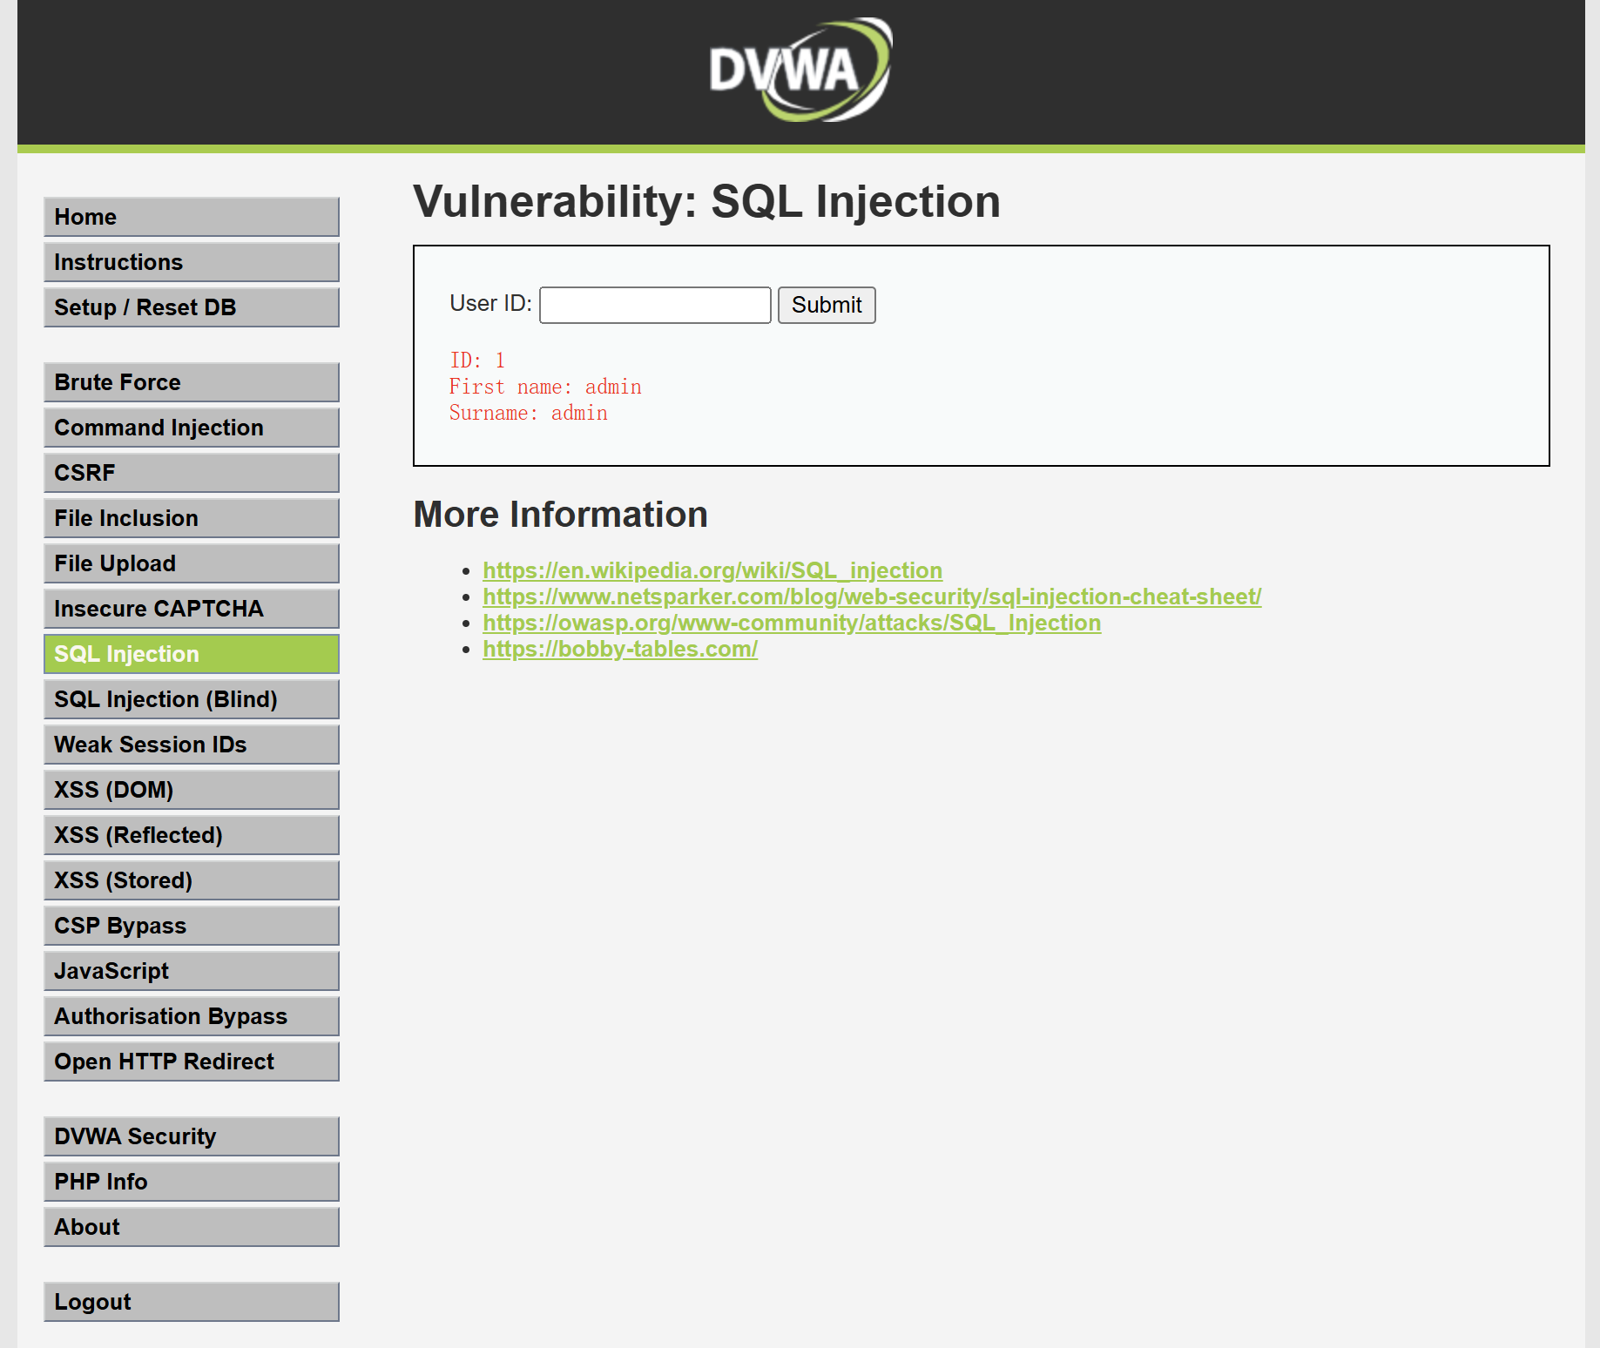1600x1348 pixels.
Task: Select the highlighted SQL Injection item
Action: point(192,654)
